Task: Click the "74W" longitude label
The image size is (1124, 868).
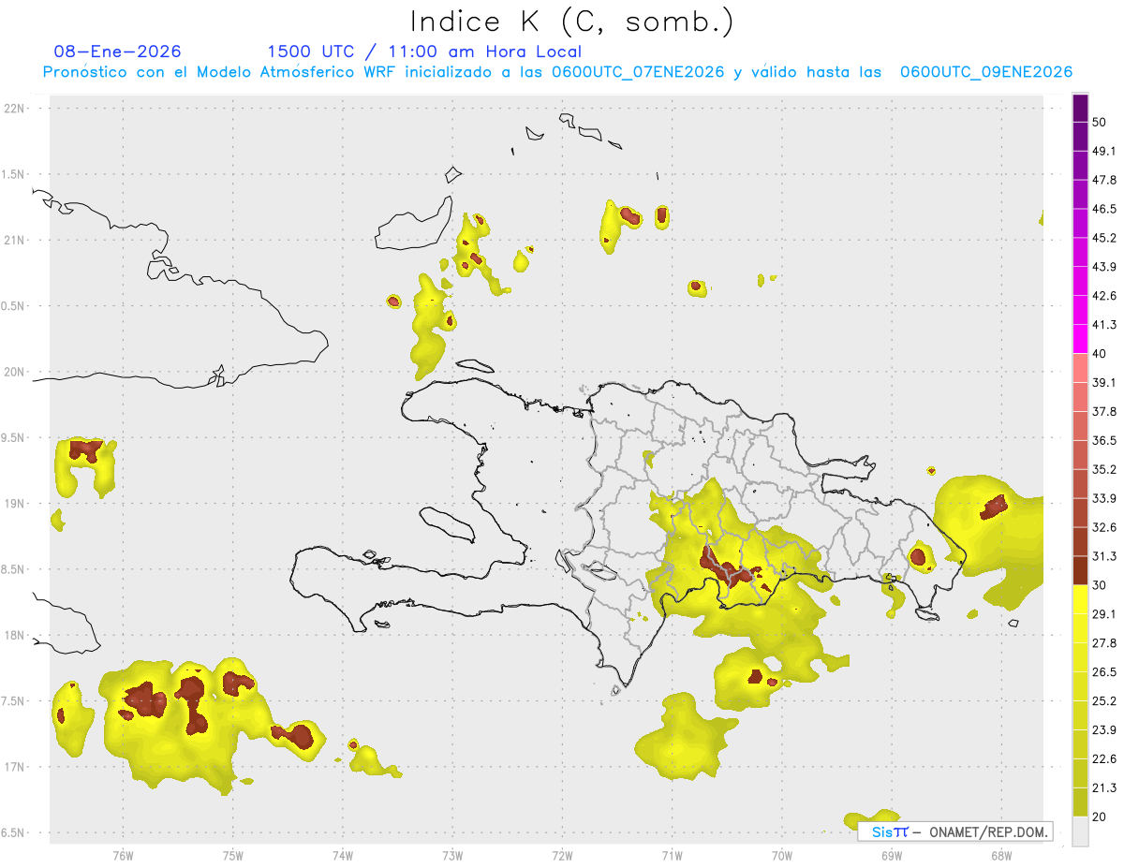Action: tap(343, 856)
